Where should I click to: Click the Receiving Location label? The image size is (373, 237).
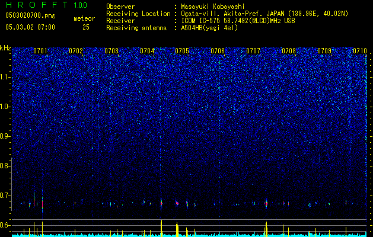(138, 14)
